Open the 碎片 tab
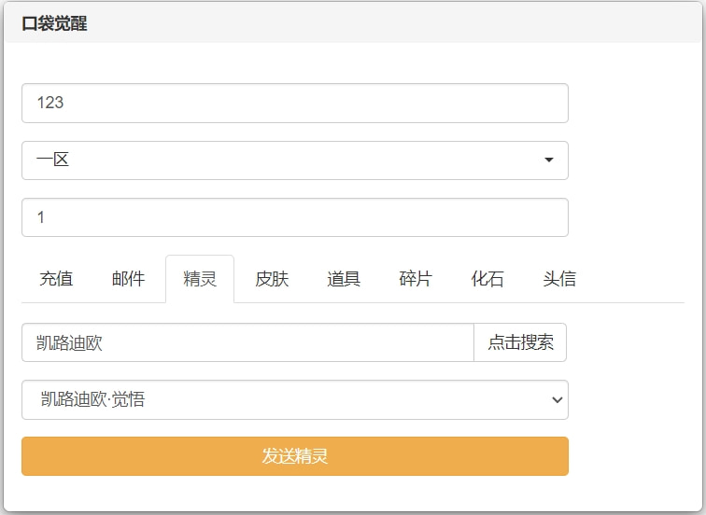The height and width of the screenshot is (515, 706). [x=416, y=279]
